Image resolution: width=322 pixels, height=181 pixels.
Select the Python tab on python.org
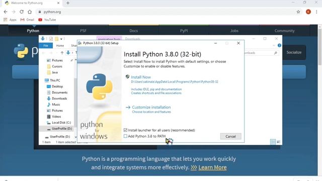(33, 31)
